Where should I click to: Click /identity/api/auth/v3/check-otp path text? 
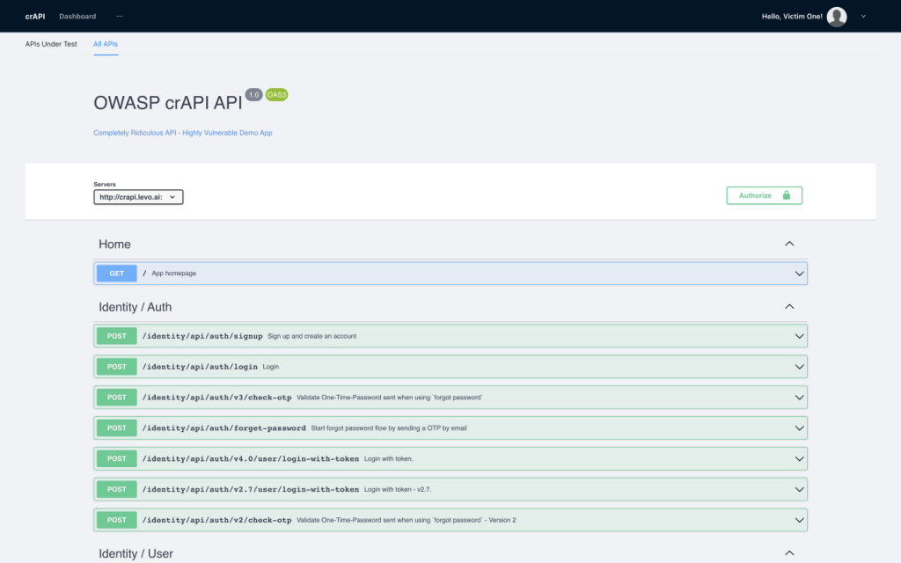(x=216, y=398)
